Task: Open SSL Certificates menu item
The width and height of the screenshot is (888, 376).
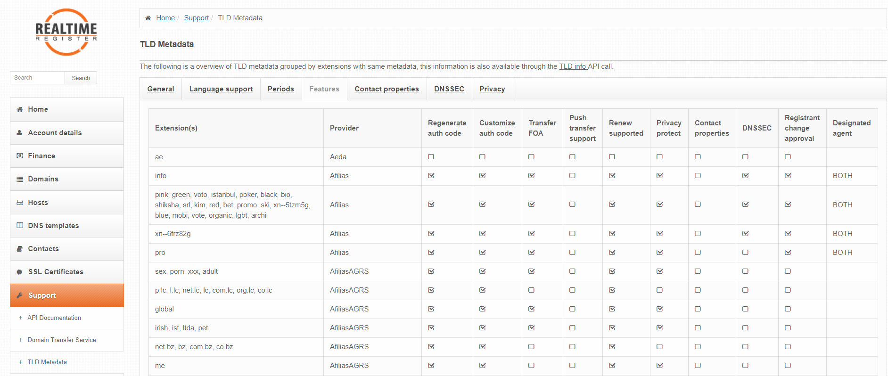Action: pyautogui.click(x=67, y=272)
